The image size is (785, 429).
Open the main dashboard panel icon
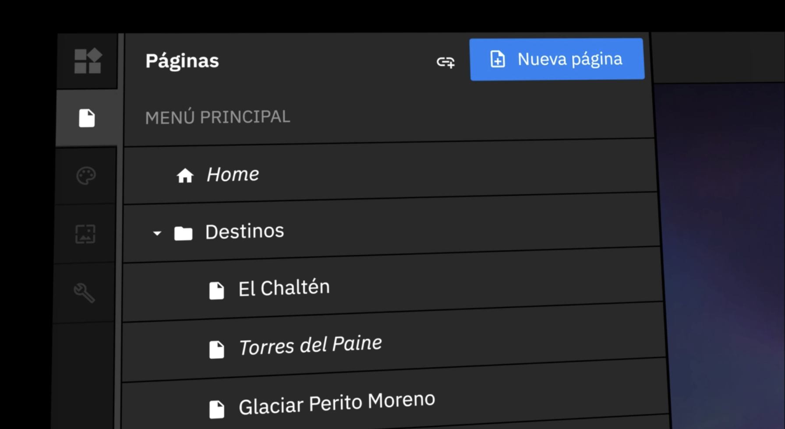(87, 60)
